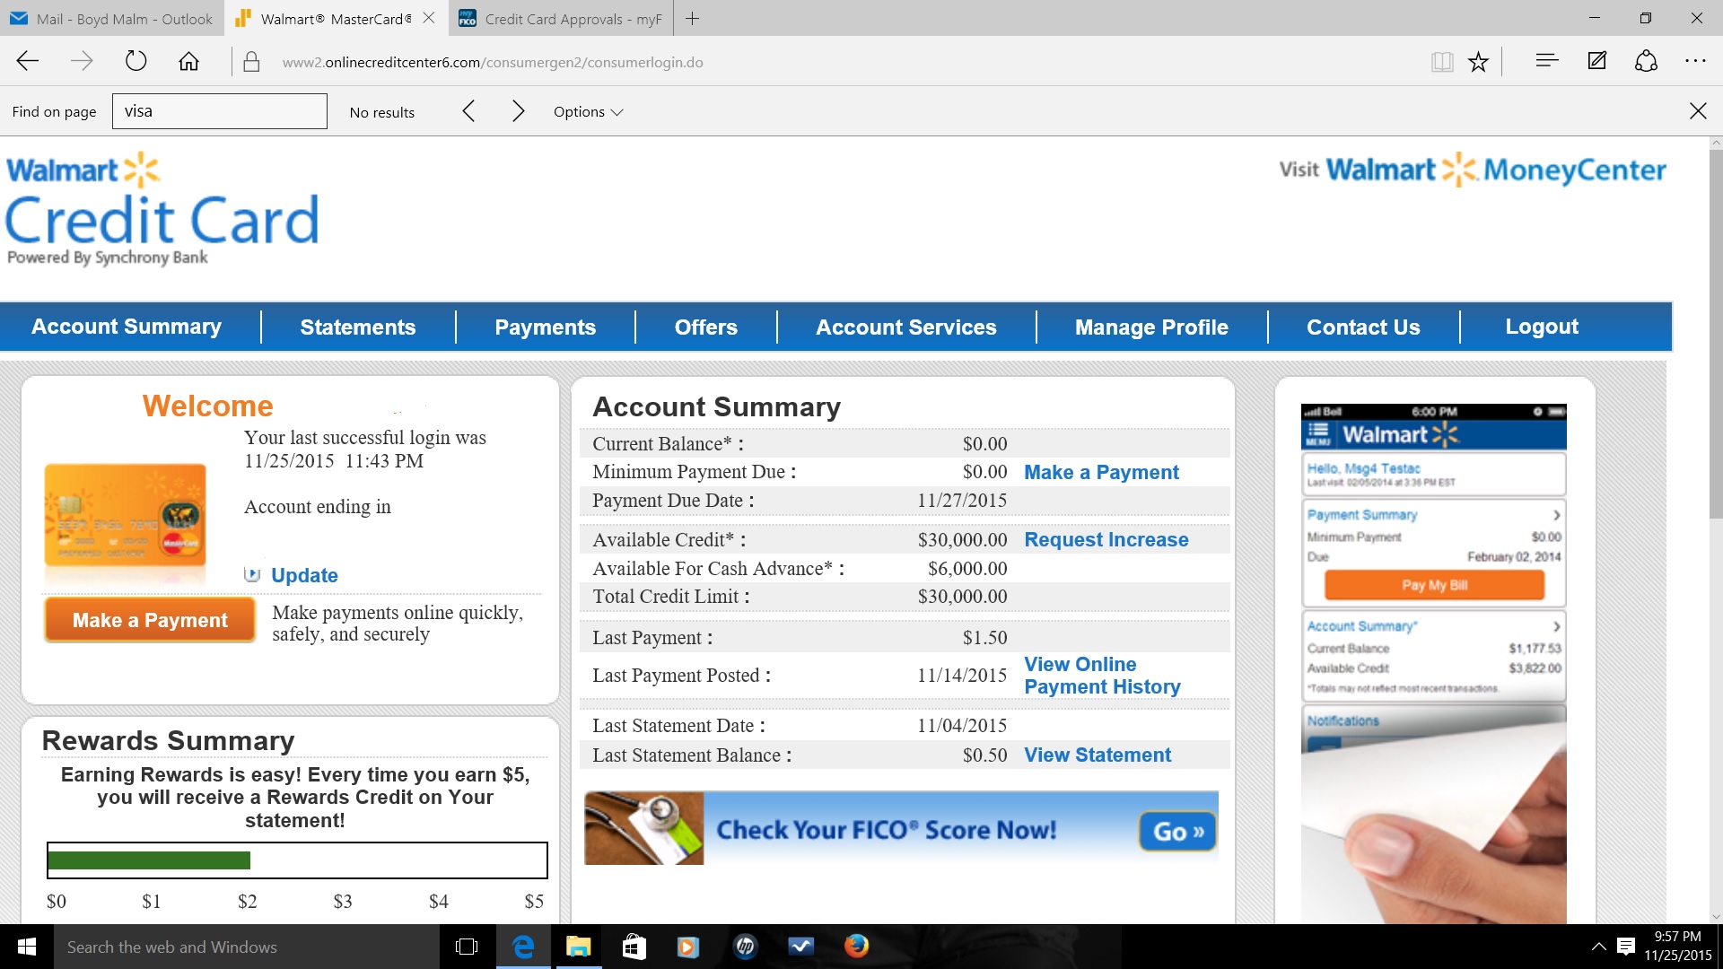Open the Hub lines icon
The image size is (1723, 969).
pos(1546,61)
